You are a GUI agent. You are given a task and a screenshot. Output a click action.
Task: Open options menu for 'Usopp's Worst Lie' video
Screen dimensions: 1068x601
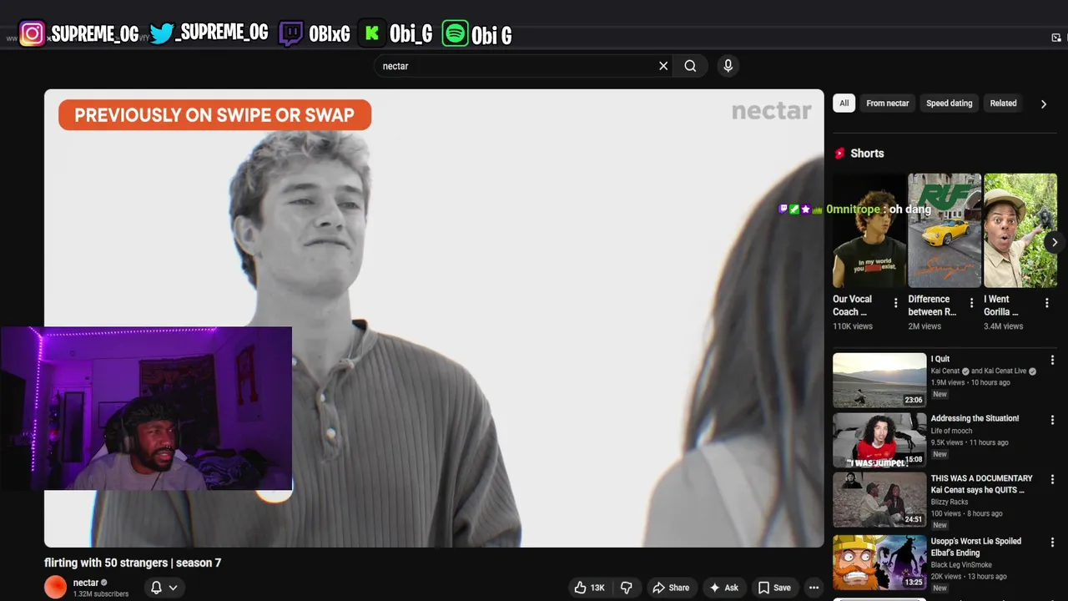coord(1052,542)
